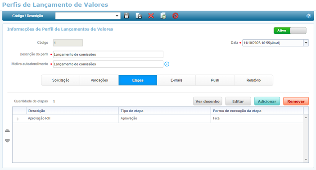Click the Editar button
316x170 pixels.
238,101
